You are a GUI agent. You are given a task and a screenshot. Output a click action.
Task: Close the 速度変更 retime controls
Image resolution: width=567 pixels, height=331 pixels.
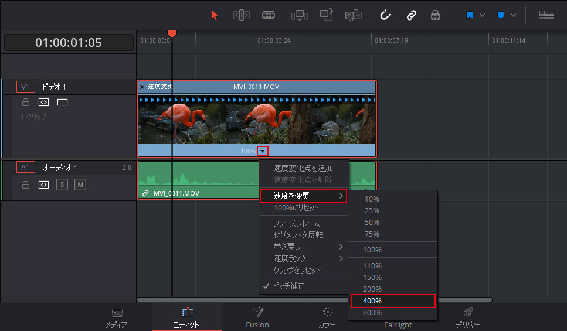tap(142, 87)
